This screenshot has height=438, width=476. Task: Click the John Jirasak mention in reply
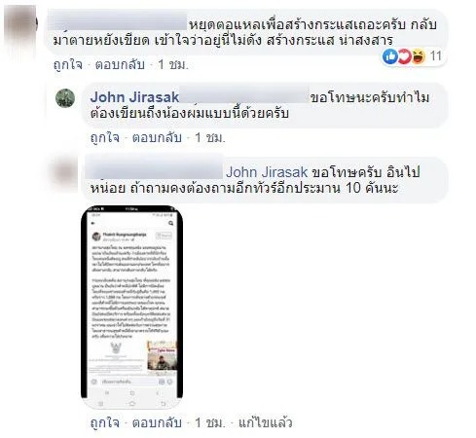(267, 172)
